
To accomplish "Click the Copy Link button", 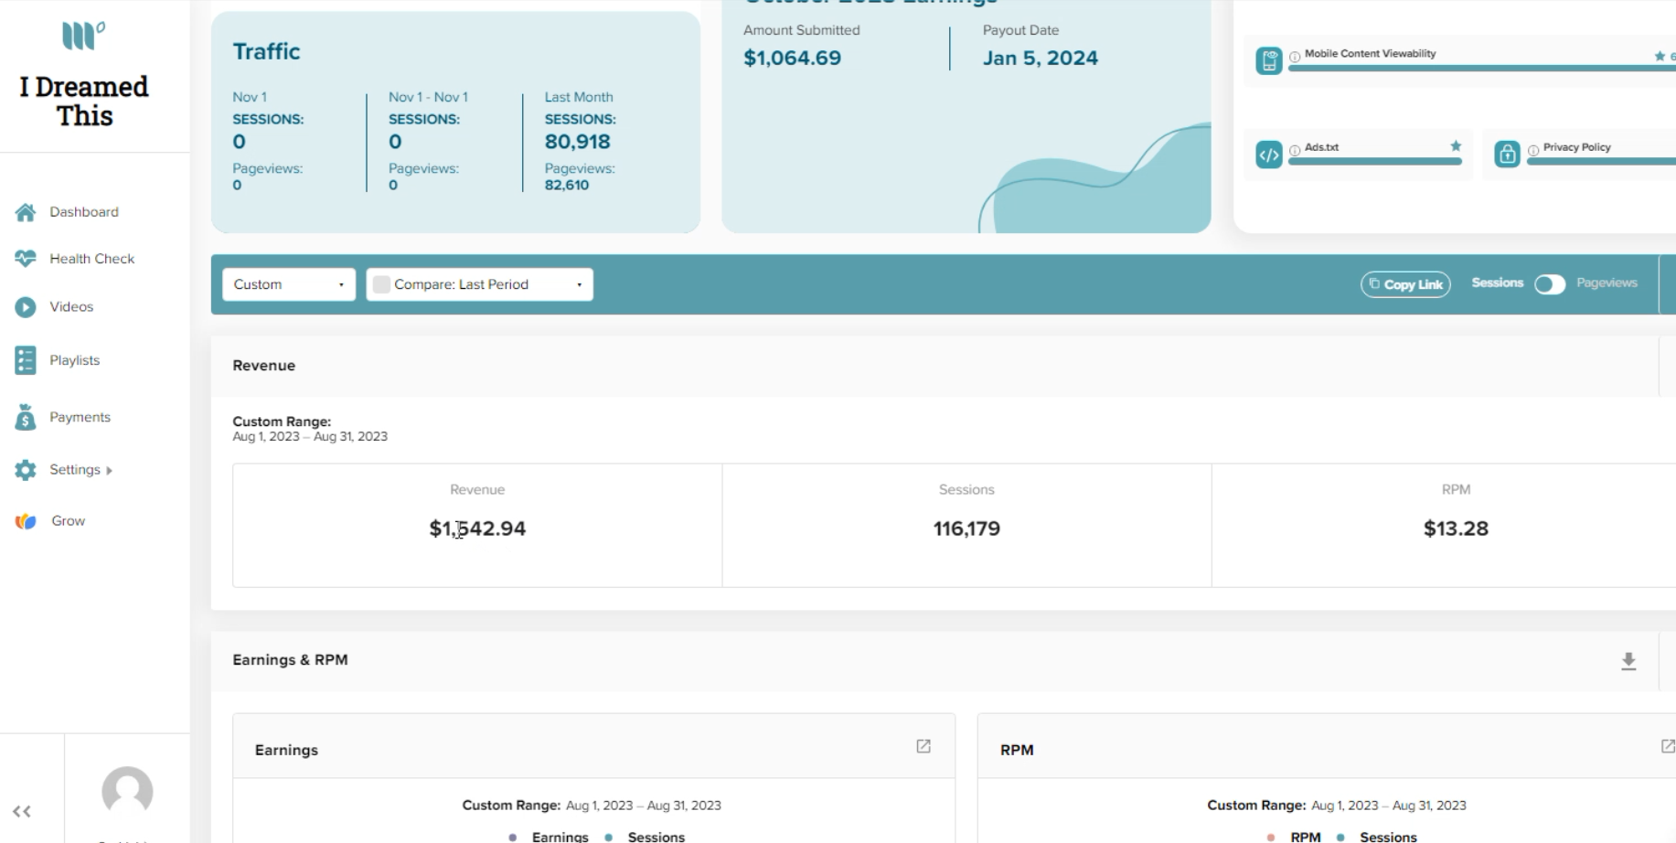I will click(1405, 284).
